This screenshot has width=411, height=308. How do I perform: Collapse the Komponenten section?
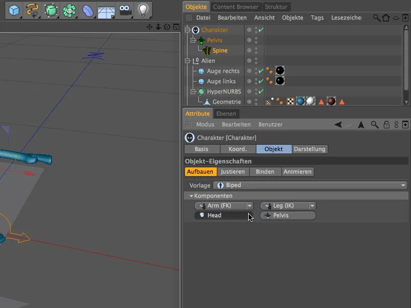(191, 196)
